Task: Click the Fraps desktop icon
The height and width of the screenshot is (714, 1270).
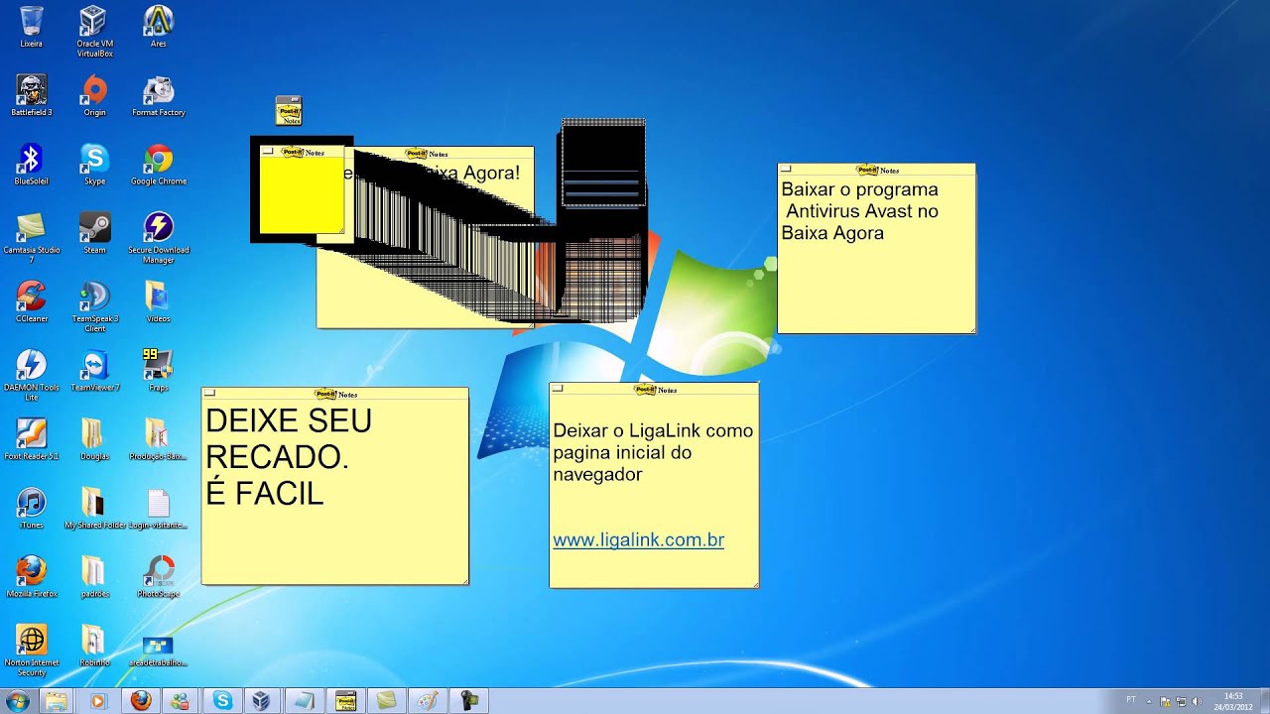Action: [x=159, y=370]
